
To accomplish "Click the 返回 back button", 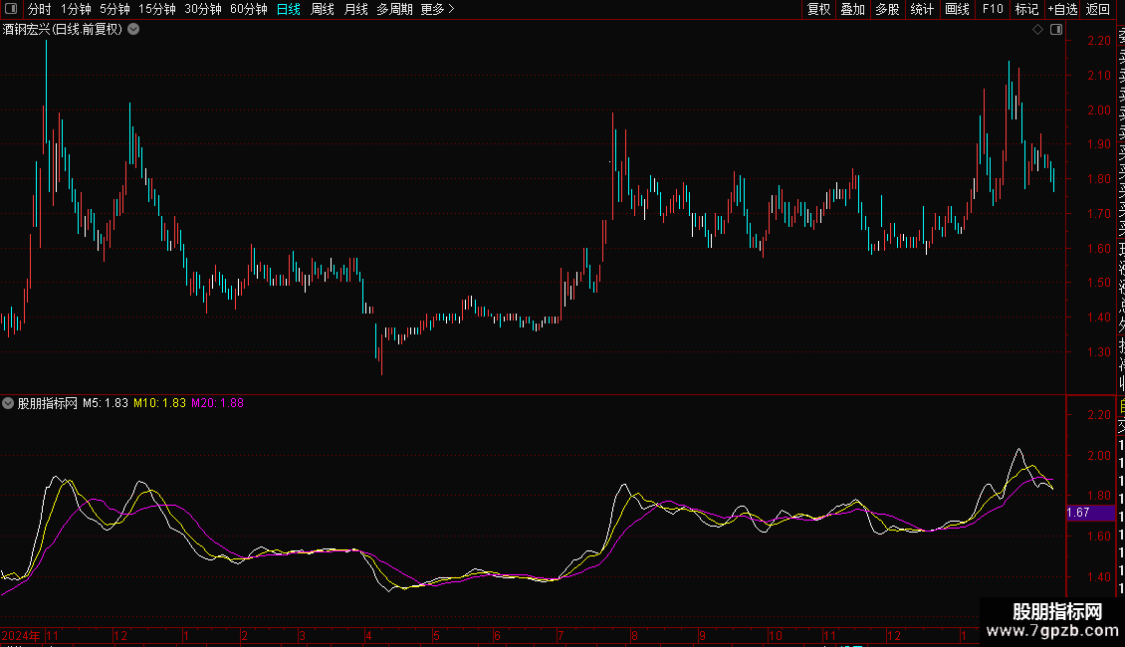I will pos(1098,9).
